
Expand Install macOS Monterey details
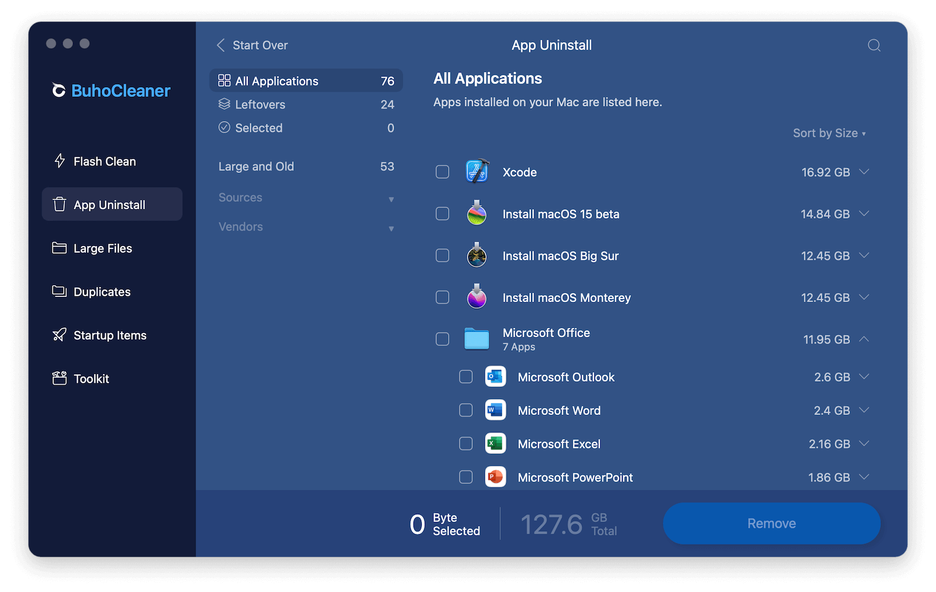[x=864, y=297]
